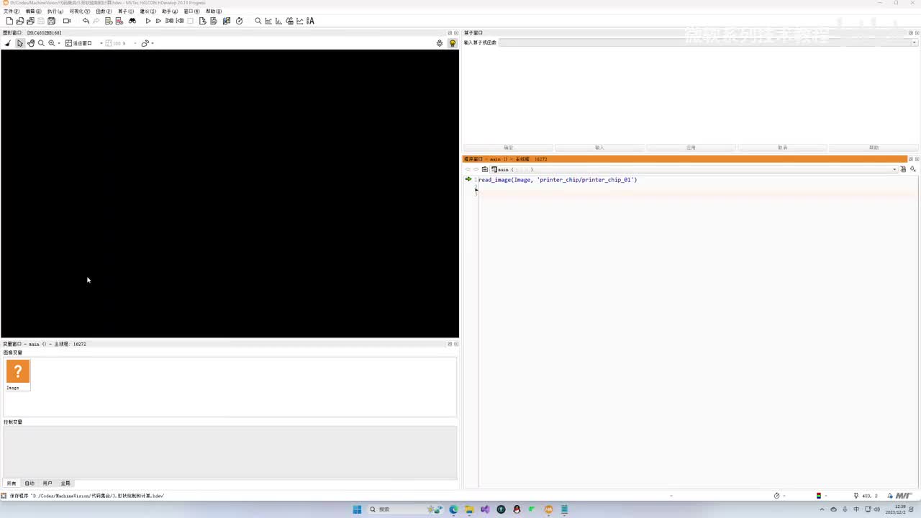
Task: Open the File menu (文件)
Action: point(12,12)
